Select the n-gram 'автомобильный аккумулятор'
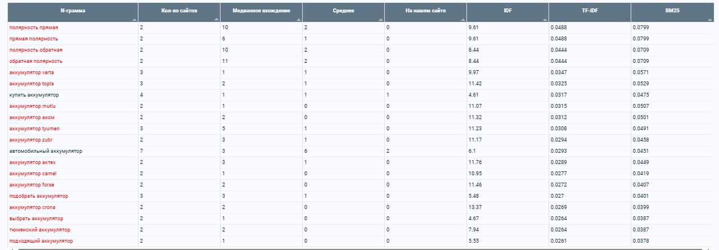The width and height of the screenshot is (719, 250). 46,151
